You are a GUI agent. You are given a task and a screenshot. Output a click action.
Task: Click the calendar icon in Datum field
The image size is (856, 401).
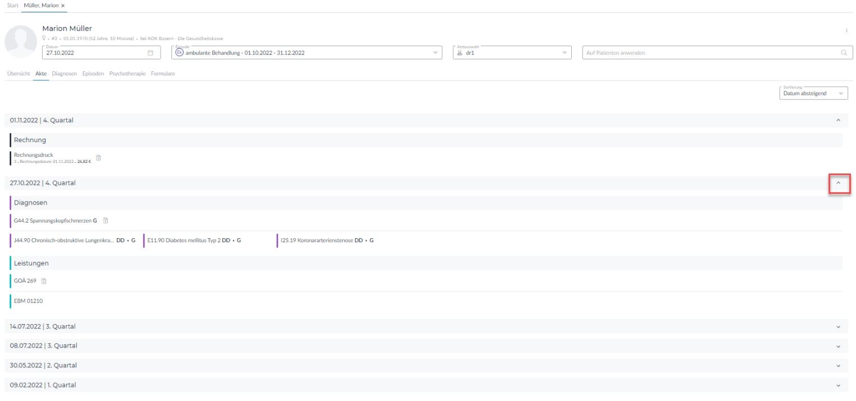(150, 53)
